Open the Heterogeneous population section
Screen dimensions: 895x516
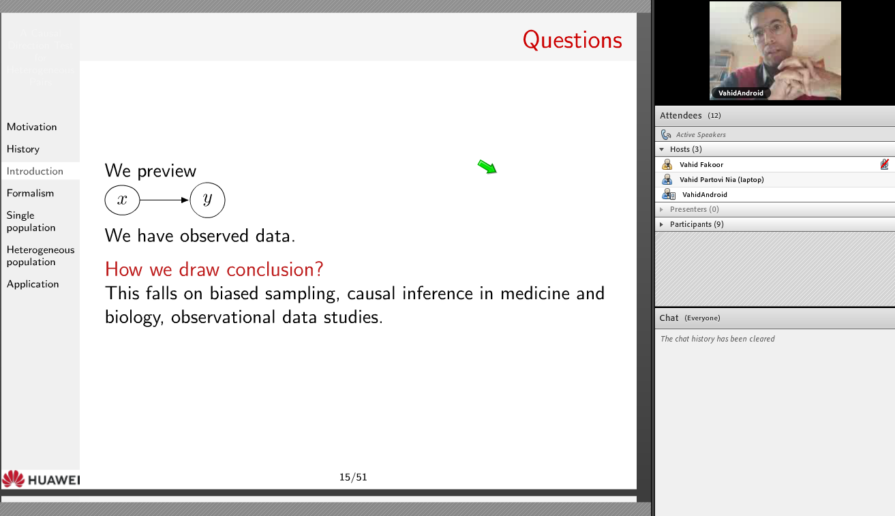tap(40, 256)
